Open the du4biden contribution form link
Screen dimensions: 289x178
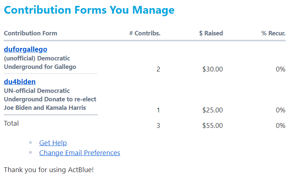coord(20,81)
